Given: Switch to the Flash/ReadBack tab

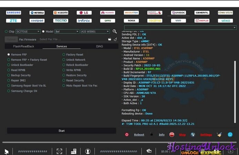Looking at the screenshot, I should click(23, 46).
